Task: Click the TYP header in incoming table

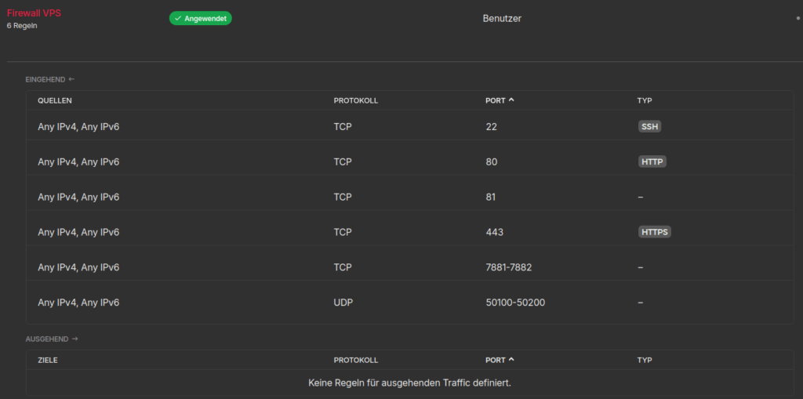Action: pos(645,100)
